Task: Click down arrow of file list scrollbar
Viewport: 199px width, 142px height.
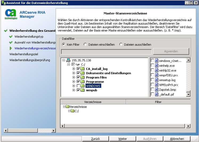Action: (188, 94)
